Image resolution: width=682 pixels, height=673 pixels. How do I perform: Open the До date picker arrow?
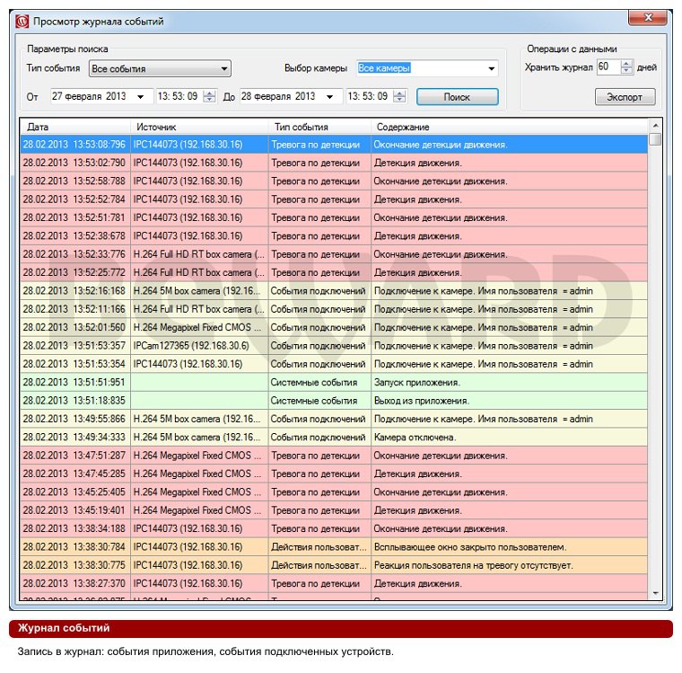pyautogui.click(x=330, y=97)
